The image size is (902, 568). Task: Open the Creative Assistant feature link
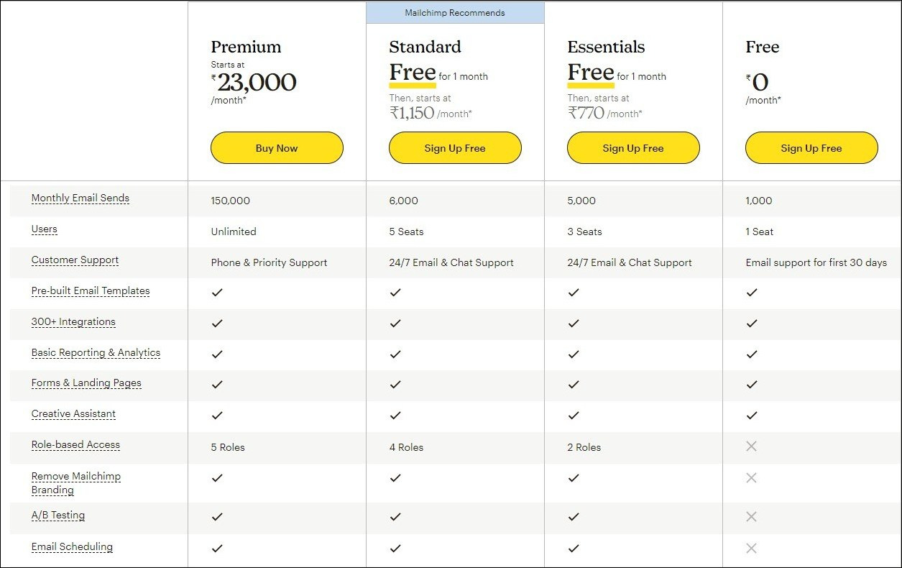point(73,414)
